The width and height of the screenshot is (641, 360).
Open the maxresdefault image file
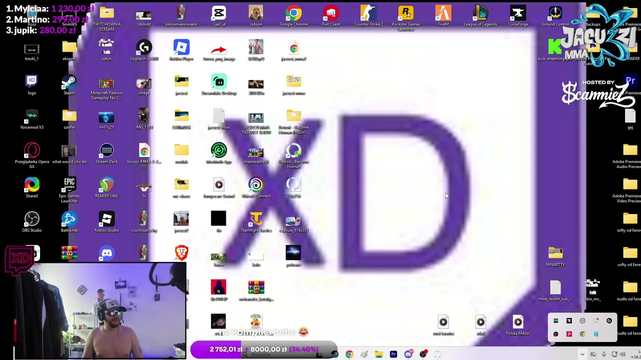(256, 153)
